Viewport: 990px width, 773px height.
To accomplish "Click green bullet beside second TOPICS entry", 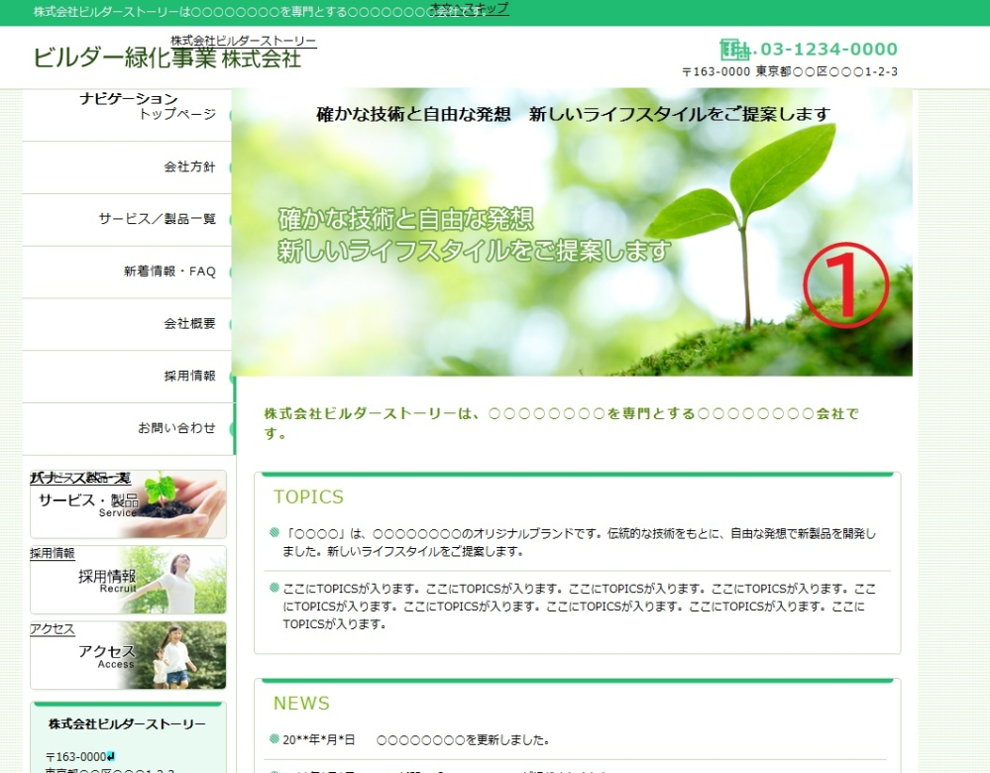I will pos(275,588).
